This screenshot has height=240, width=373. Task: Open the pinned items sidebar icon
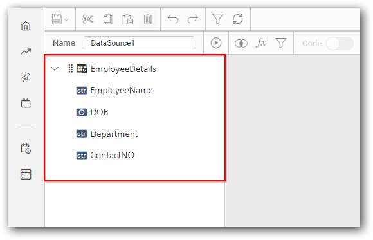tap(26, 77)
